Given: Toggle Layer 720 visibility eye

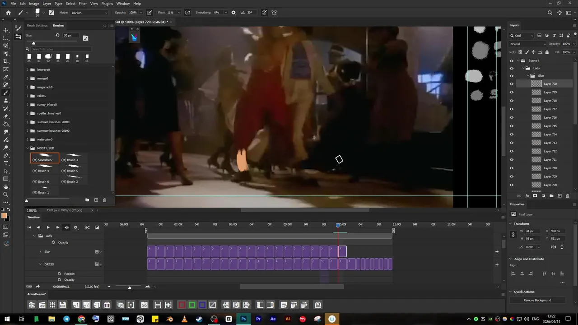Looking at the screenshot, I should coord(512,84).
